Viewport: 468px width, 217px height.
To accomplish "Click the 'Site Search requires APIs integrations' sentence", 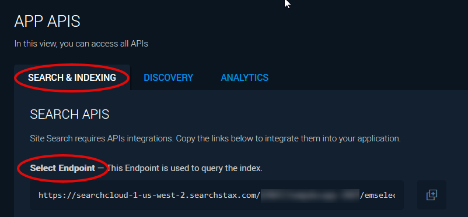I will click(102, 138).
